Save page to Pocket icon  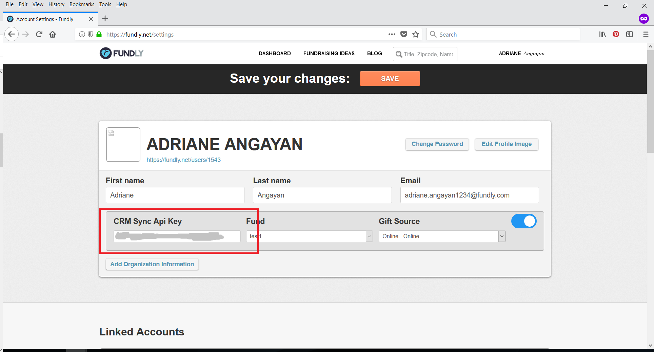click(404, 34)
